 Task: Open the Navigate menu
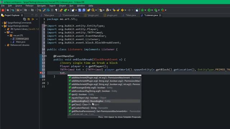pos(41,6)
